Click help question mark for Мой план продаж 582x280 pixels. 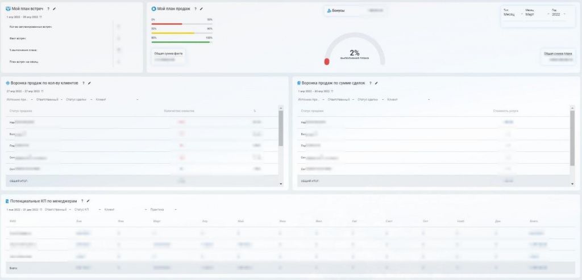(x=195, y=9)
